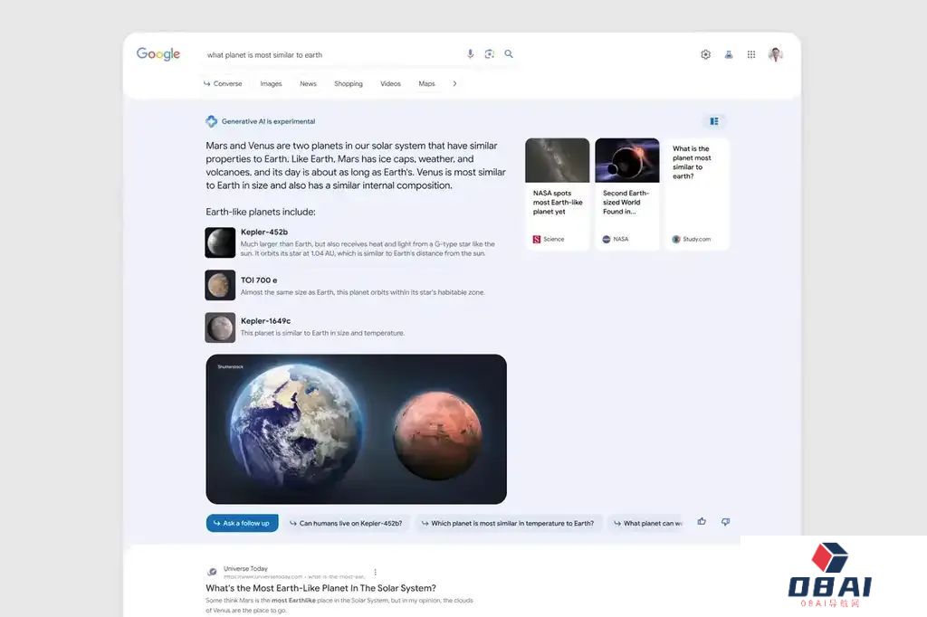The height and width of the screenshot is (617, 927).
Task: Toggle the AI result layout view
Action: coord(713,121)
